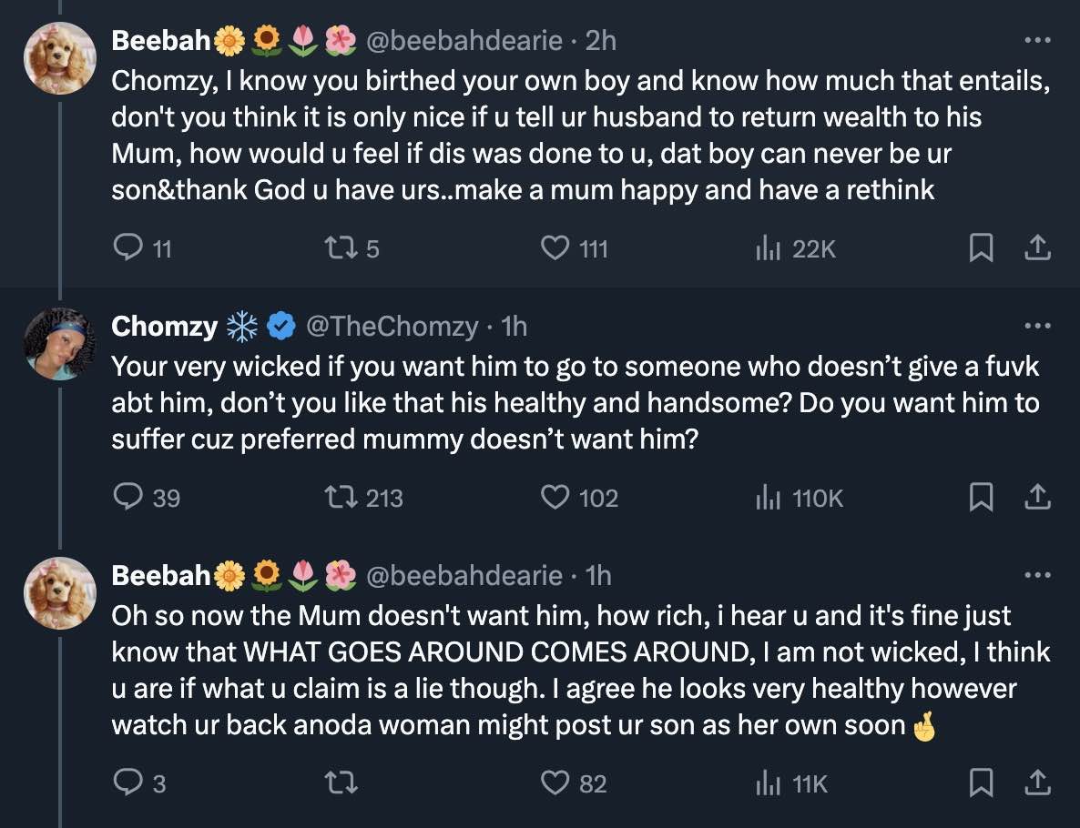The image size is (1080, 828).
Task: Retweet Beebah's tweet with 5 reposts
Action: (339, 248)
